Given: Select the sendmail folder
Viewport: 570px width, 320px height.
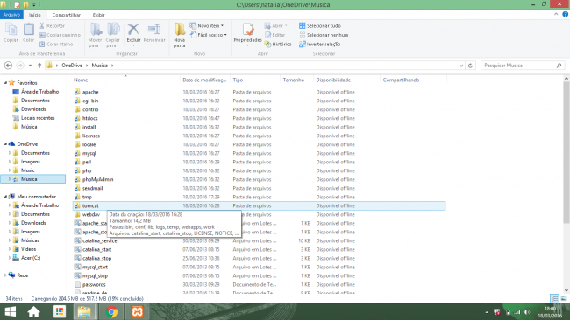Looking at the screenshot, I should click(x=92, y=188).
